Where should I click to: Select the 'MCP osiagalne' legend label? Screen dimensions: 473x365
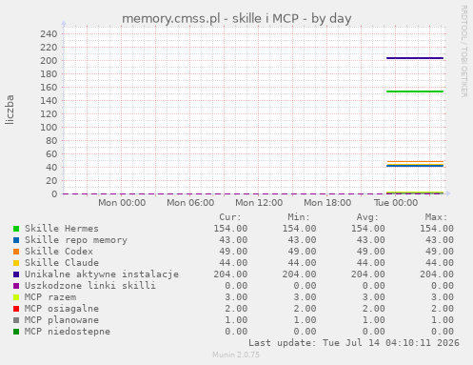pos(62,309)
